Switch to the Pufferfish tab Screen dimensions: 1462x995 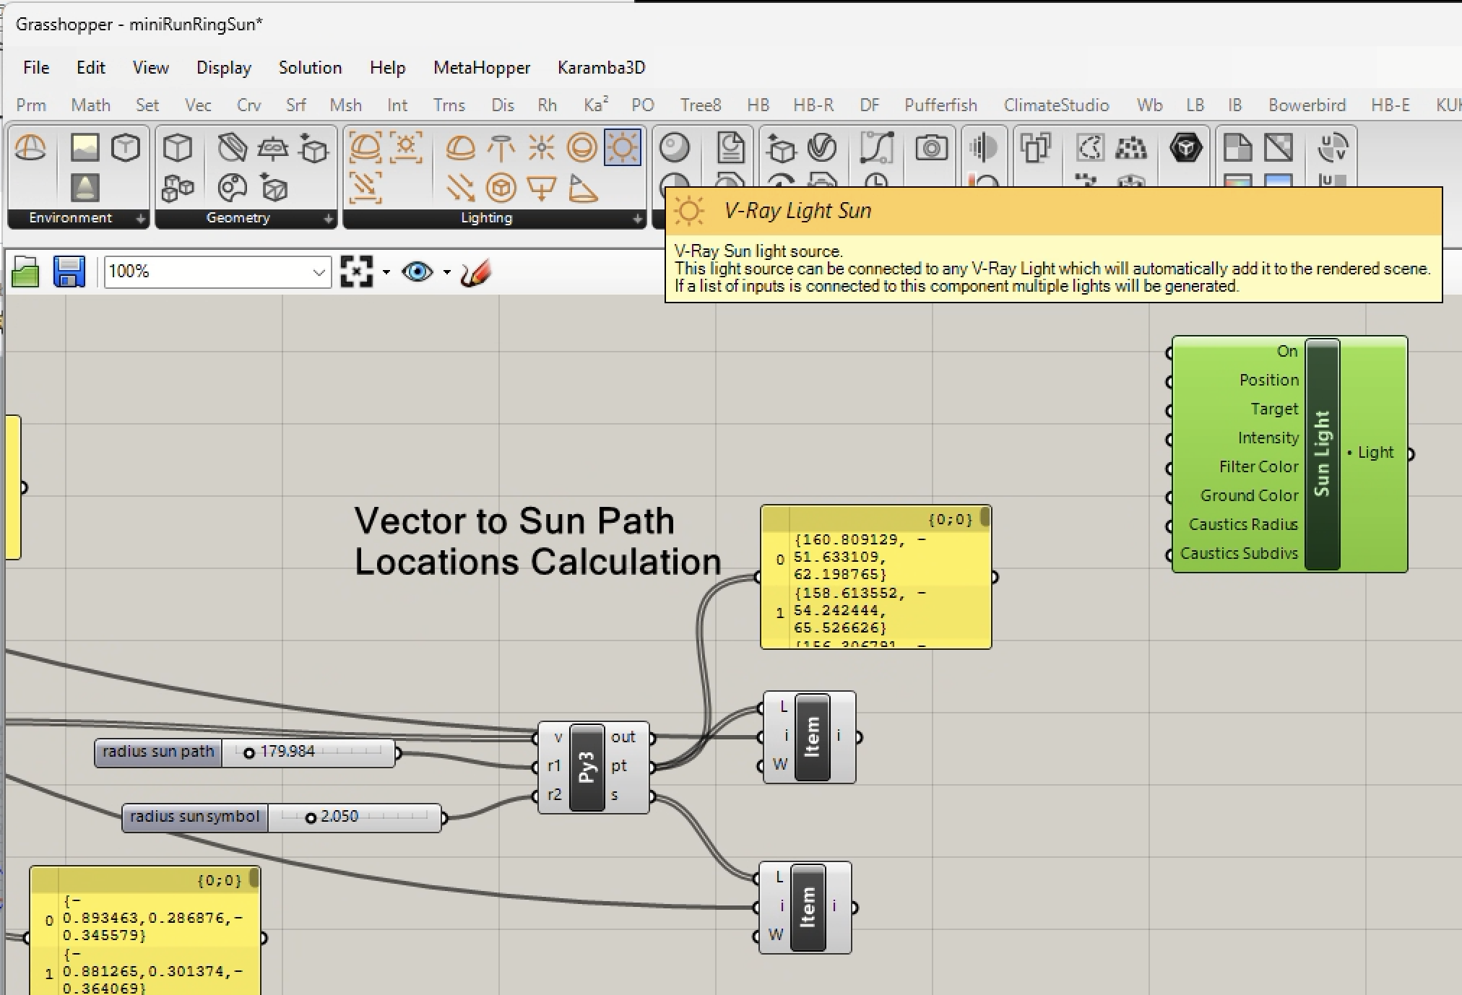[x=940, y=105]
